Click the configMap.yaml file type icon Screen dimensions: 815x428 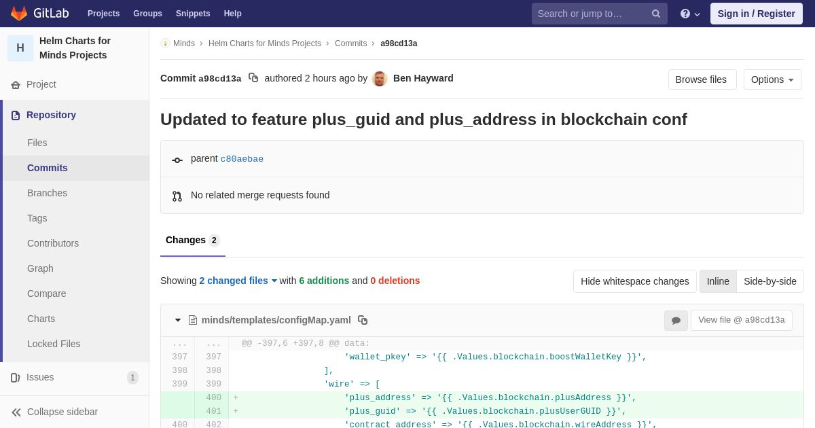[192, 320]
